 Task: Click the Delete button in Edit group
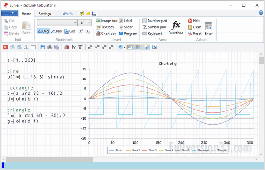[12, 34]
